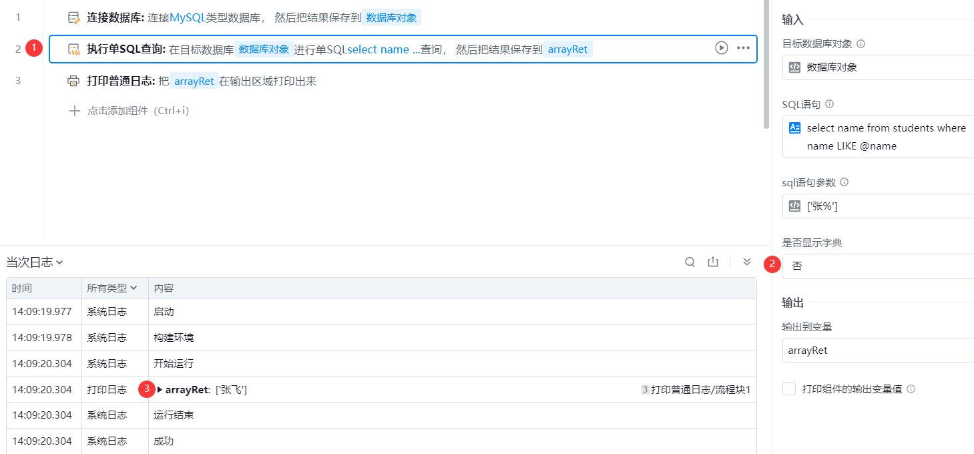Collapse the log panel with double chevron
The width and height of the screenshot is (974, 454).
(x=747, y=262)
